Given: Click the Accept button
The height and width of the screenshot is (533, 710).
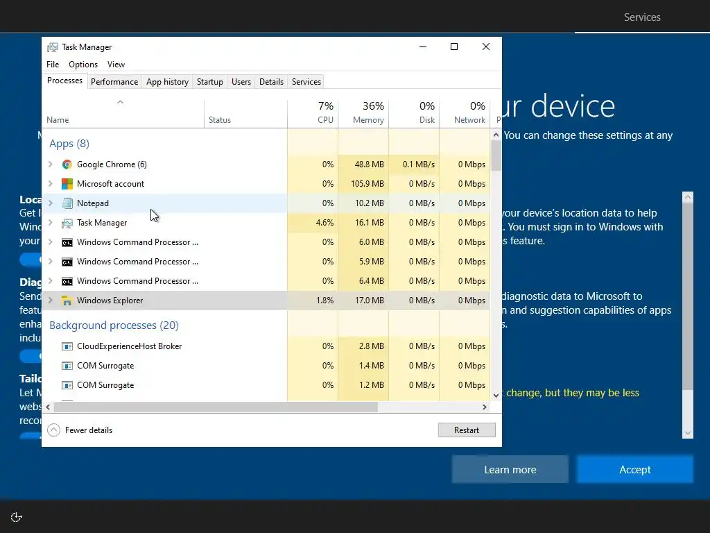Looking at the screenshot, I should 635,470.
